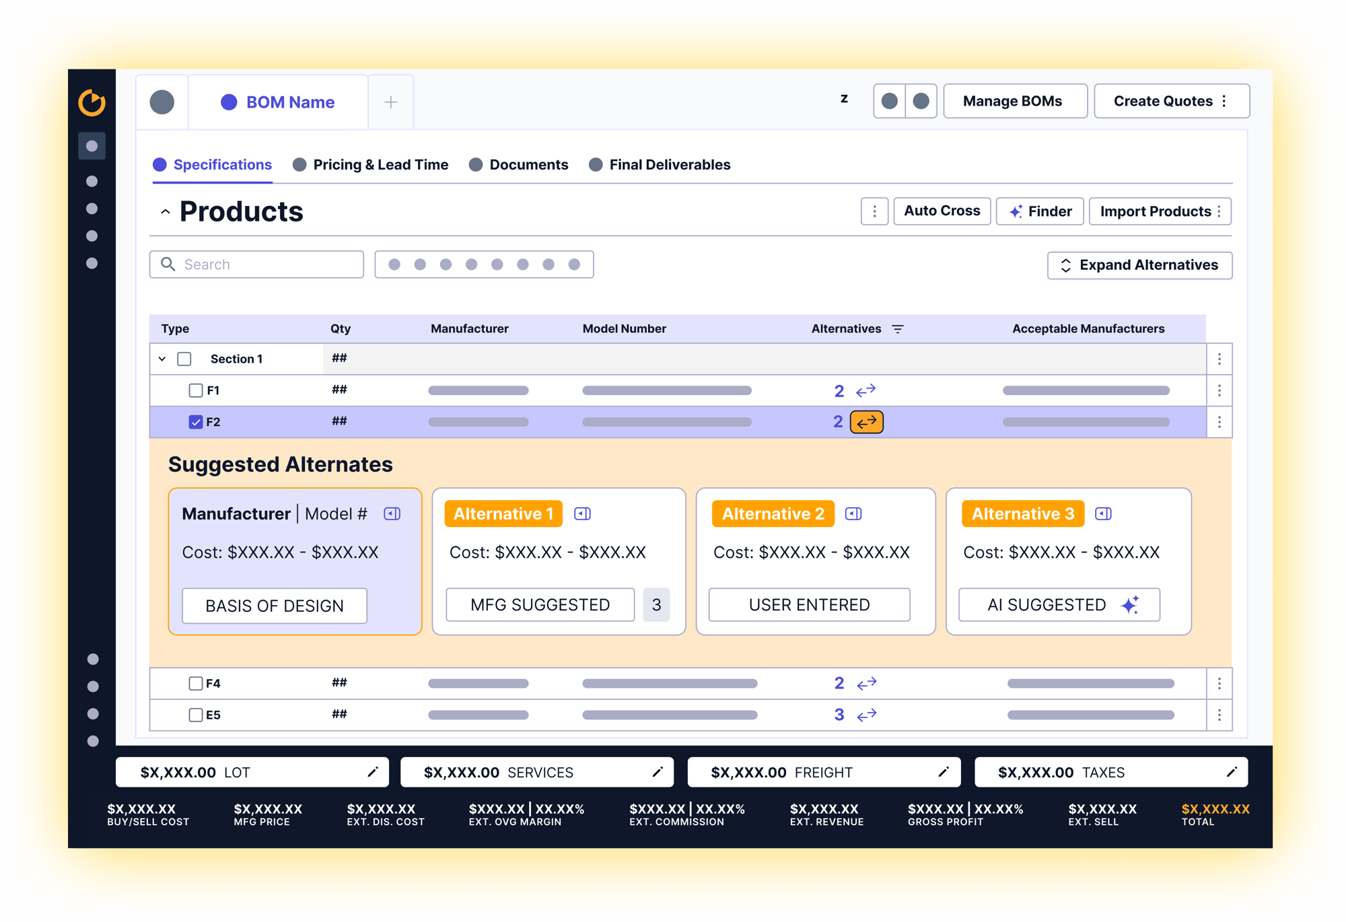Open panel icon on Alternative 1 card

coord(583,514)
